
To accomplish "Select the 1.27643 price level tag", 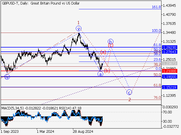I will tap(170, 52).
